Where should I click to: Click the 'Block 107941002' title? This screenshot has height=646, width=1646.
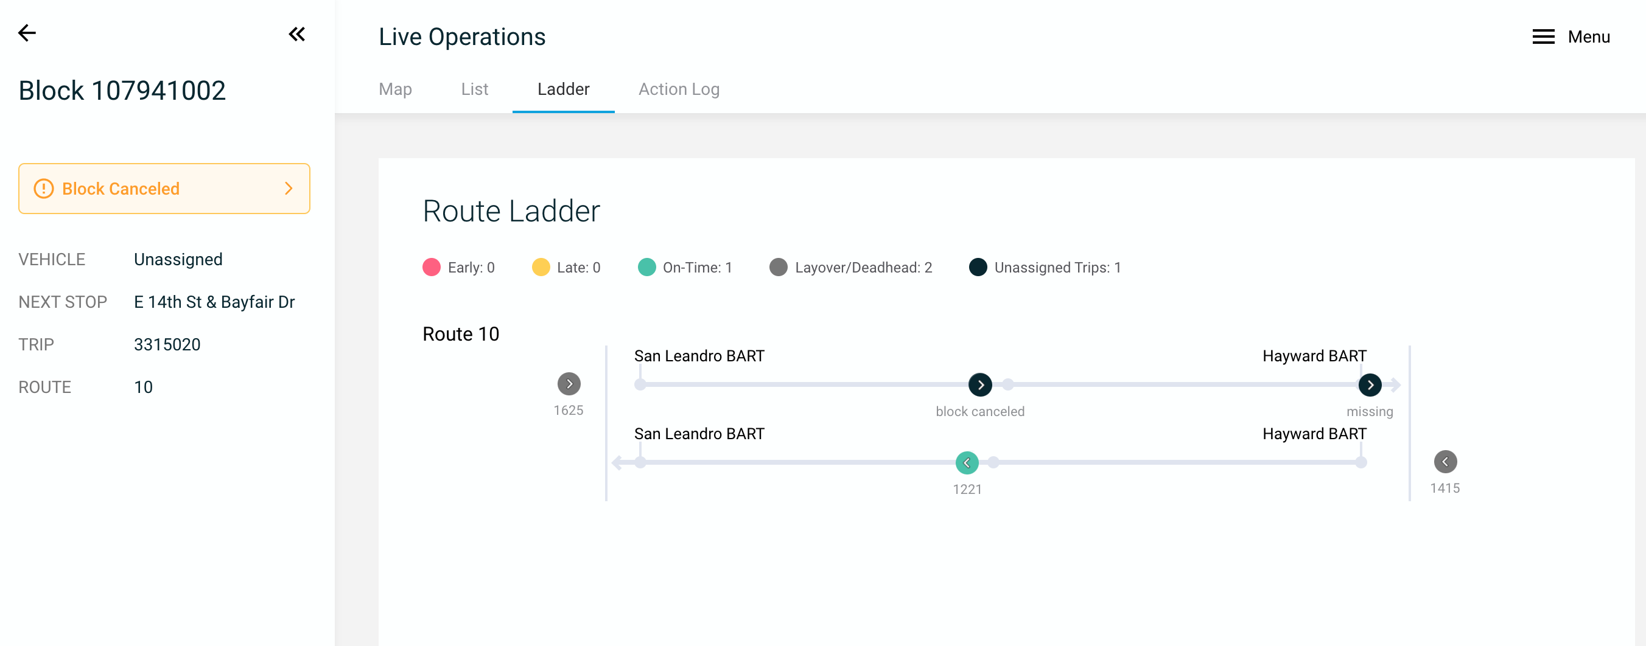(x=122, y=91)
